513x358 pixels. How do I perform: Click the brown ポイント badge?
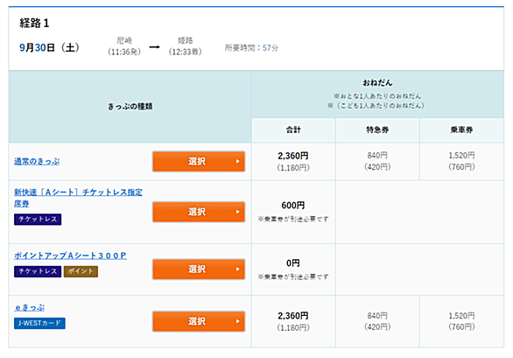tap(81, 271)
